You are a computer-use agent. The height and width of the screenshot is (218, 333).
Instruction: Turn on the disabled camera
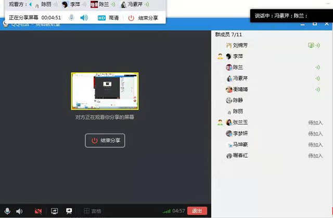click(x=38, y=211)
